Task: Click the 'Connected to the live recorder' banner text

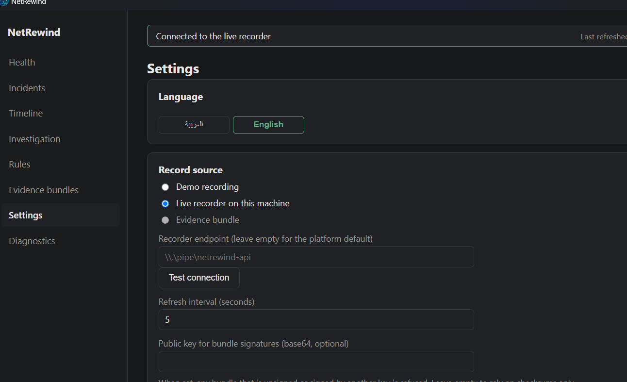Action: coord(214,36)
